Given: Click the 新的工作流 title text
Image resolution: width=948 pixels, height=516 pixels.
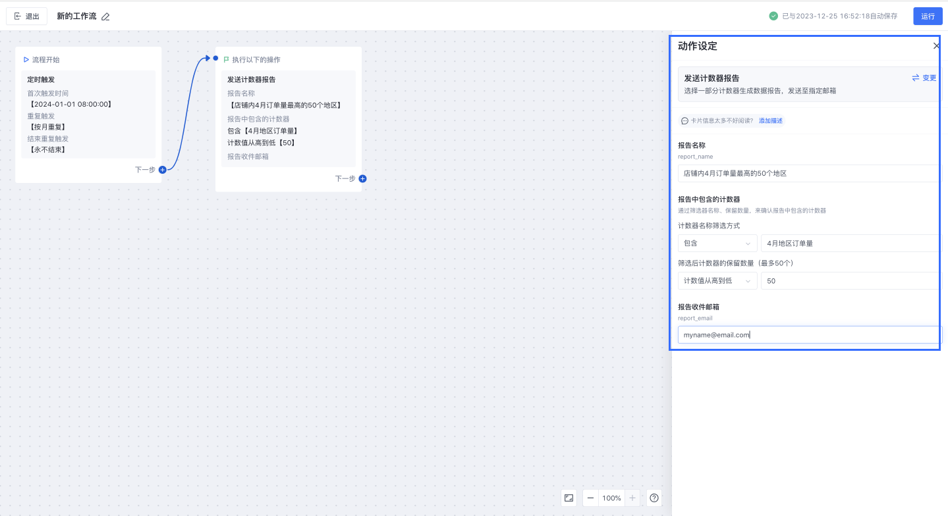Looking at the screenshot, I should click(76, 16).
